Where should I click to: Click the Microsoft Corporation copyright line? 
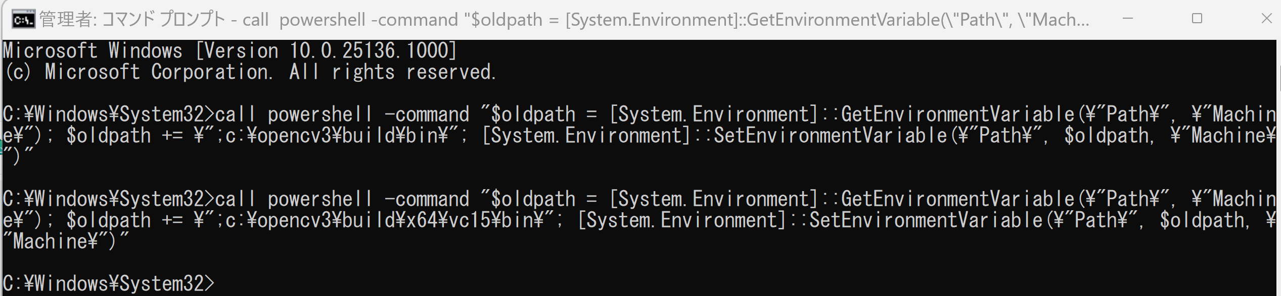click(x=250, y=72)
